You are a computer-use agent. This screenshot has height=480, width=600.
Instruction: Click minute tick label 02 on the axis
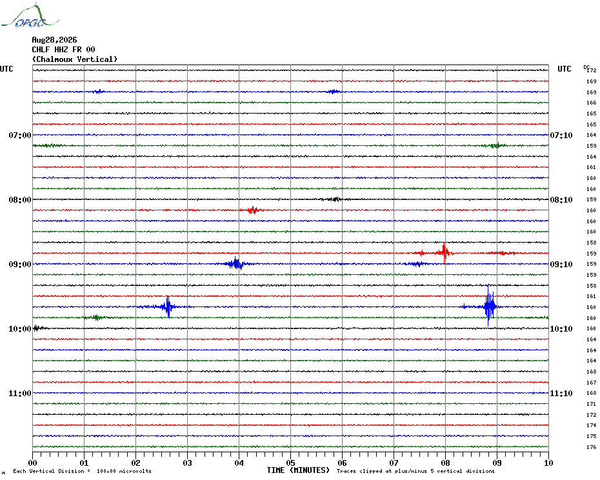136,463
